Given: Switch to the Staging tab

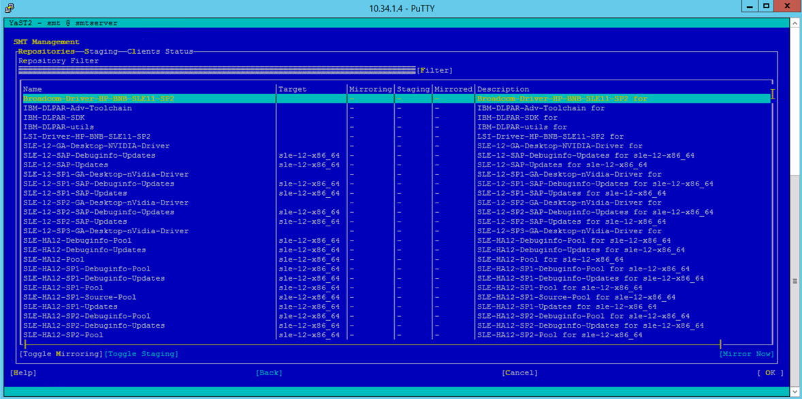Looking at the screenshot, I should coord(101,52).
